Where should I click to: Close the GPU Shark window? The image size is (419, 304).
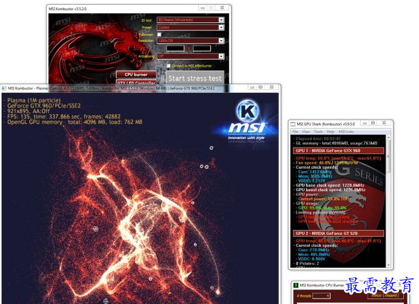point(384,123)
